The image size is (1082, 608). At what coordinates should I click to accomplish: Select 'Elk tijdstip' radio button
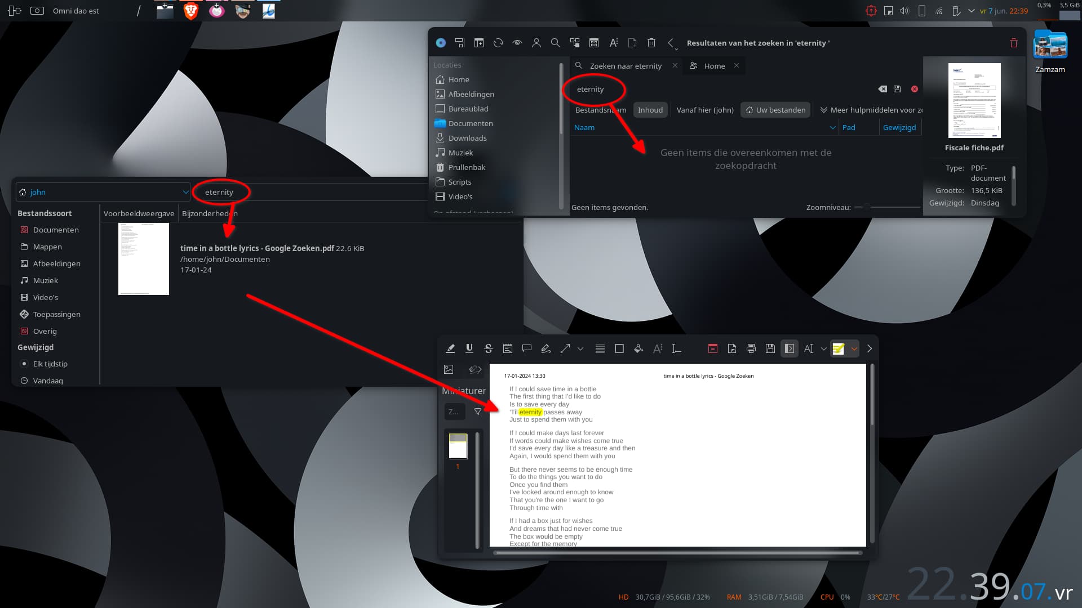point(44,364)
